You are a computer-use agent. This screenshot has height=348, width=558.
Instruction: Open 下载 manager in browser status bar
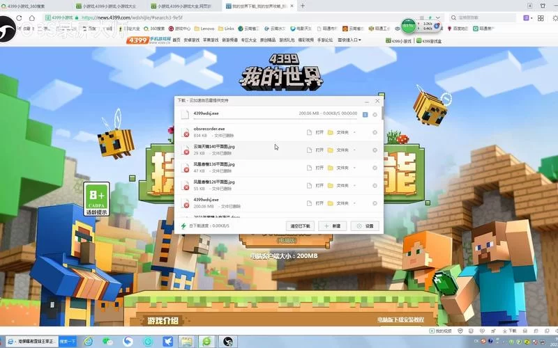pos(510,331)
